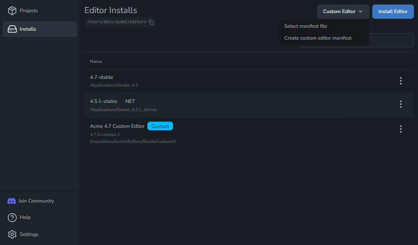This screenshot has height=245, width=418.
Task: Click the Settings gear icon
Action: [12, 234]
